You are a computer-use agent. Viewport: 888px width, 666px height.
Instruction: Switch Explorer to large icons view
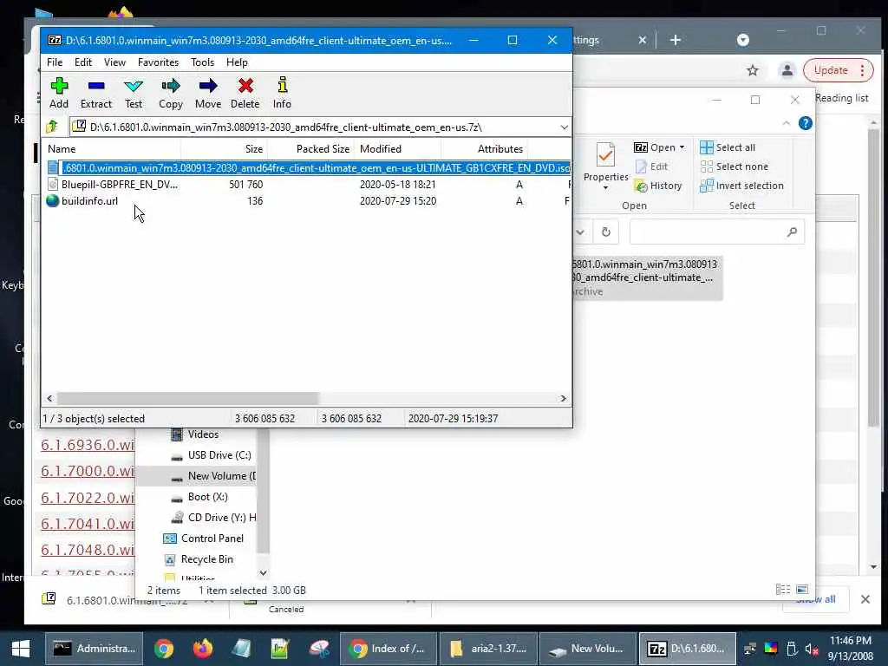tap(802, 590)
